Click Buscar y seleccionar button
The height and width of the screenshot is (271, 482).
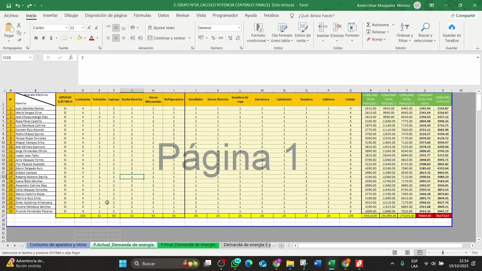pos(425,33)
